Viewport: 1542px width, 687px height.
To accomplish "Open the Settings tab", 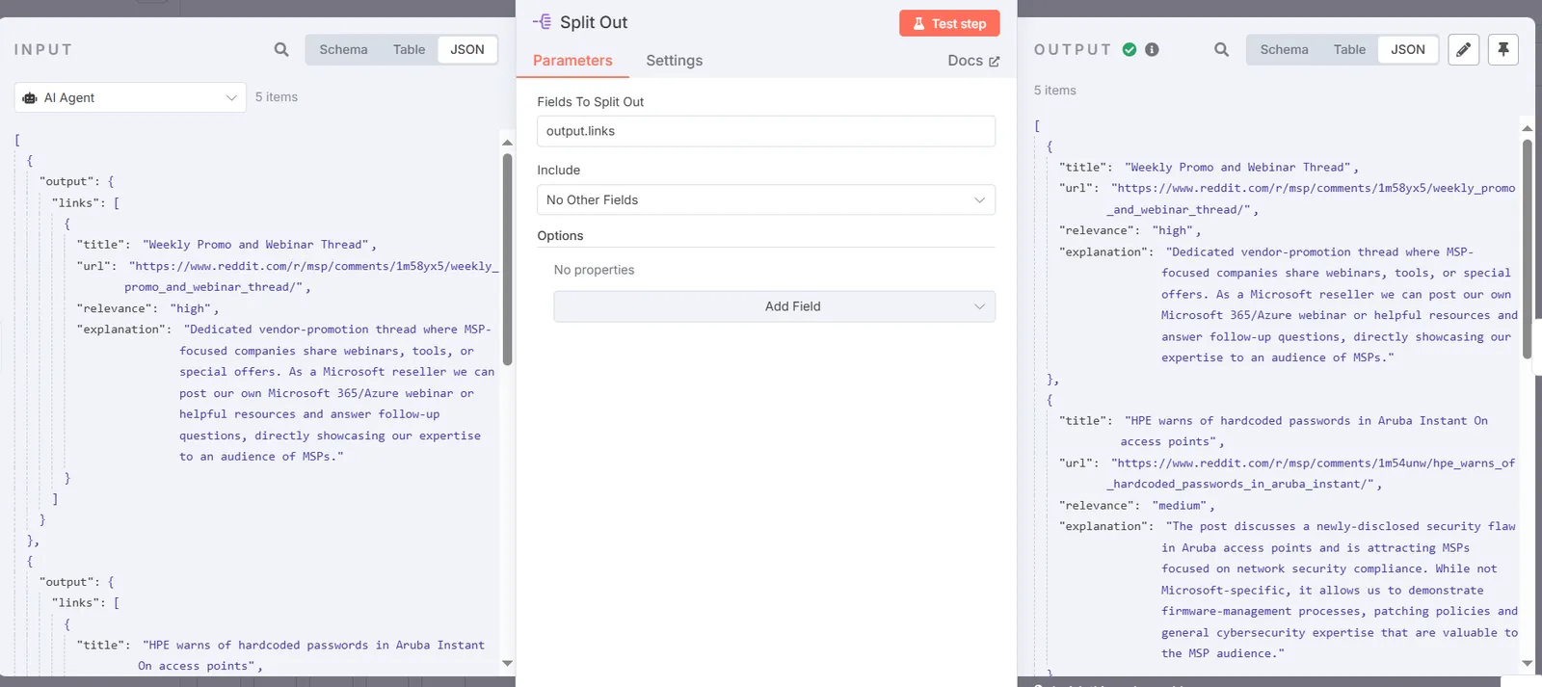I will coord(674,60).
